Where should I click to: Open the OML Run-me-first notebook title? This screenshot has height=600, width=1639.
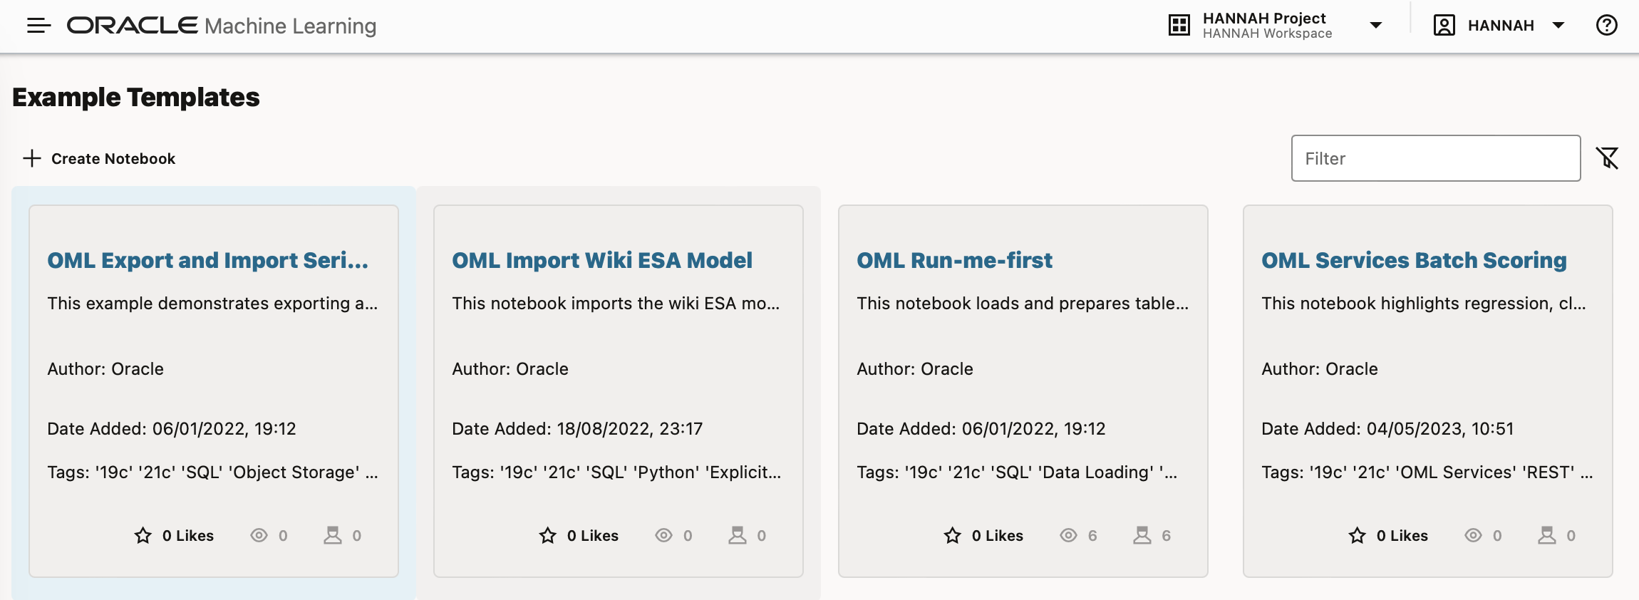click(954, 260)
